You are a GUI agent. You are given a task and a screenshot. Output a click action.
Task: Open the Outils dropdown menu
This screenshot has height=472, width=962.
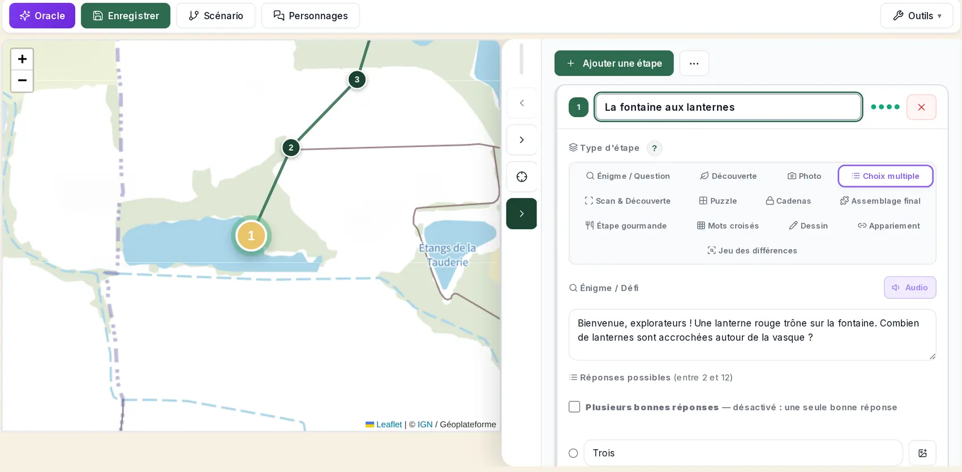tap(917, 16)
